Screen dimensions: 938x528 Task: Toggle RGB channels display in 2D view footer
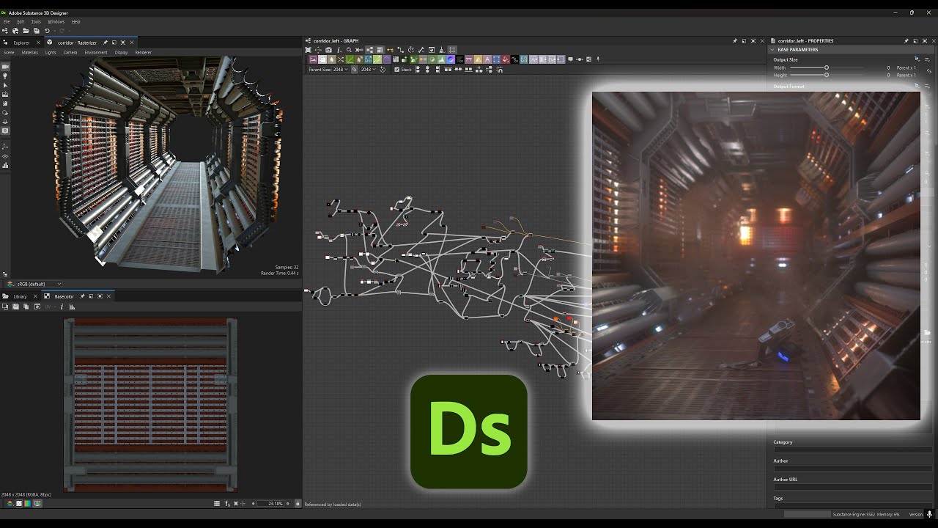pyautogui.click(x=27, y=504)
